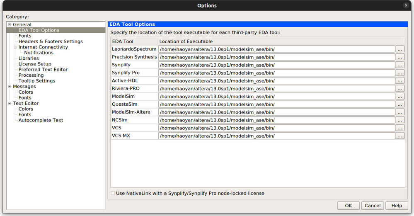Collapse the Text Editor category node
The height and width of the screenshot is (216, 414).
click(x=10, y=104)
